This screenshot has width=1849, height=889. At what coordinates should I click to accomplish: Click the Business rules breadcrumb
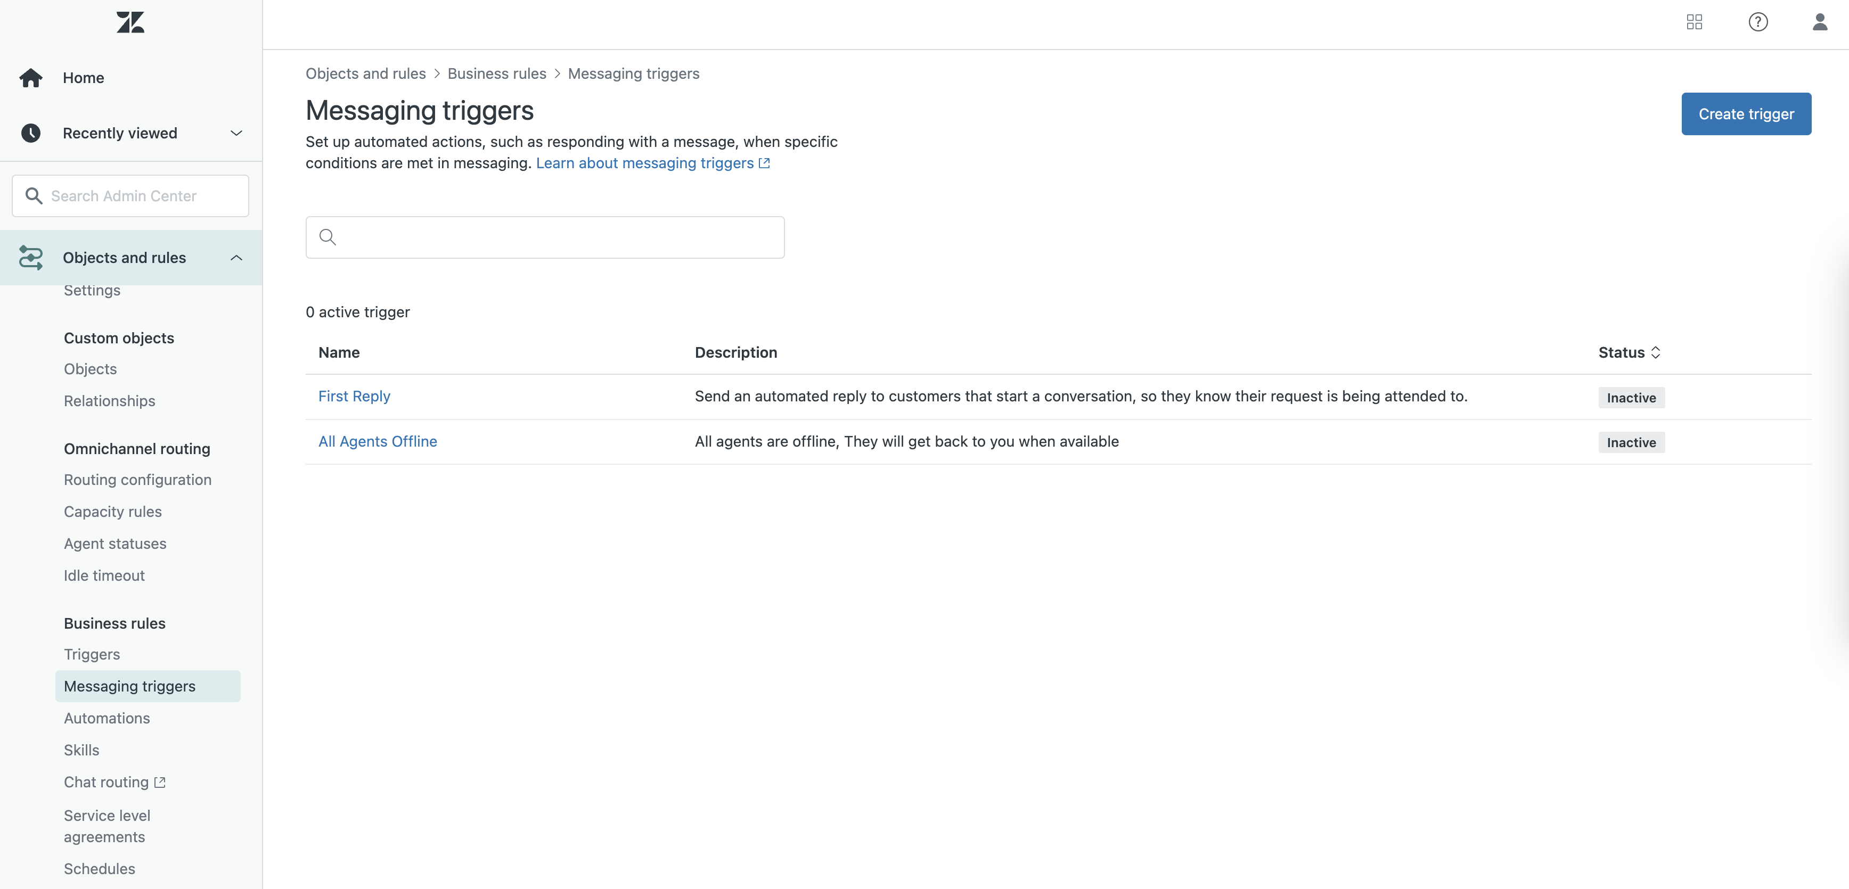coord(497,73)
